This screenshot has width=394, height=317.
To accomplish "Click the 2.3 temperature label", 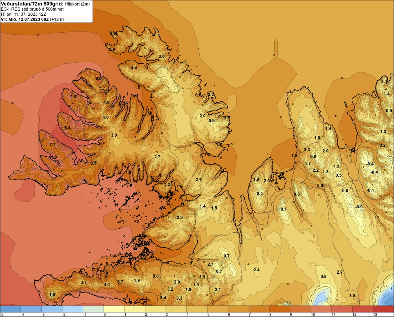I will 180,217.
